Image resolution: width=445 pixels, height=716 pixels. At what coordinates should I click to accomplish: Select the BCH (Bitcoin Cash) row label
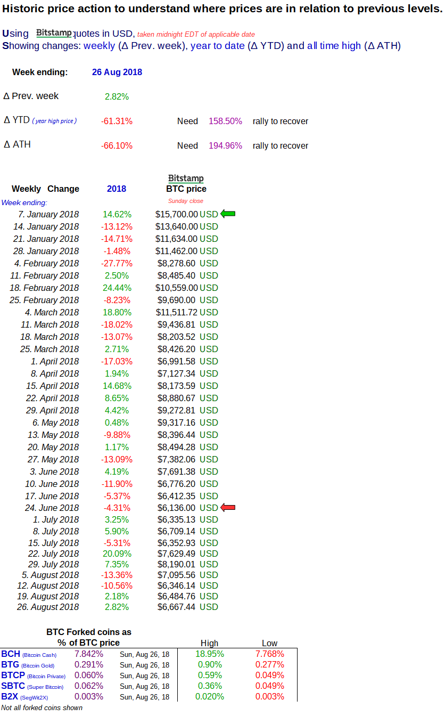coord(29,654)
